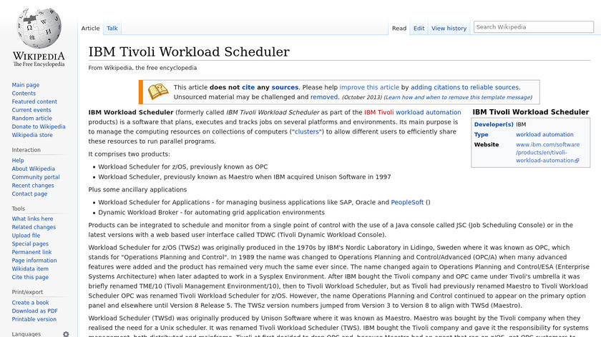Open 'adding citations to reliable sources' link
The height and width of the screenshot is (337, 601).
tap(464, 87)
